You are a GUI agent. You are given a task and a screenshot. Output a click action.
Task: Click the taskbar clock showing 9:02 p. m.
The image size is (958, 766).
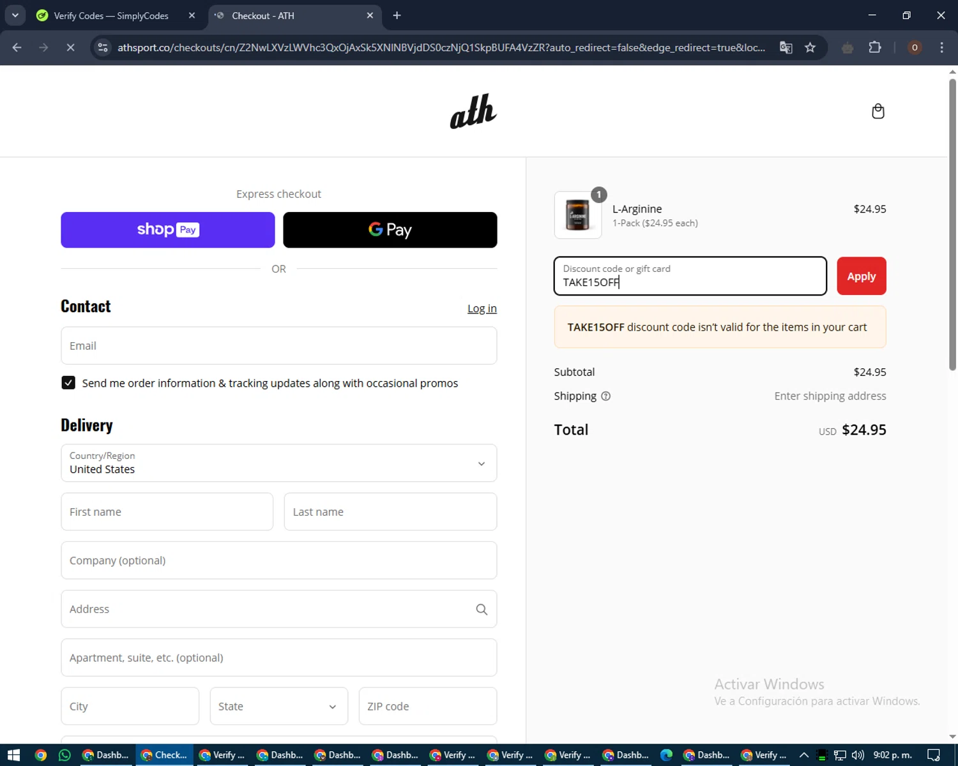[892, 755]
